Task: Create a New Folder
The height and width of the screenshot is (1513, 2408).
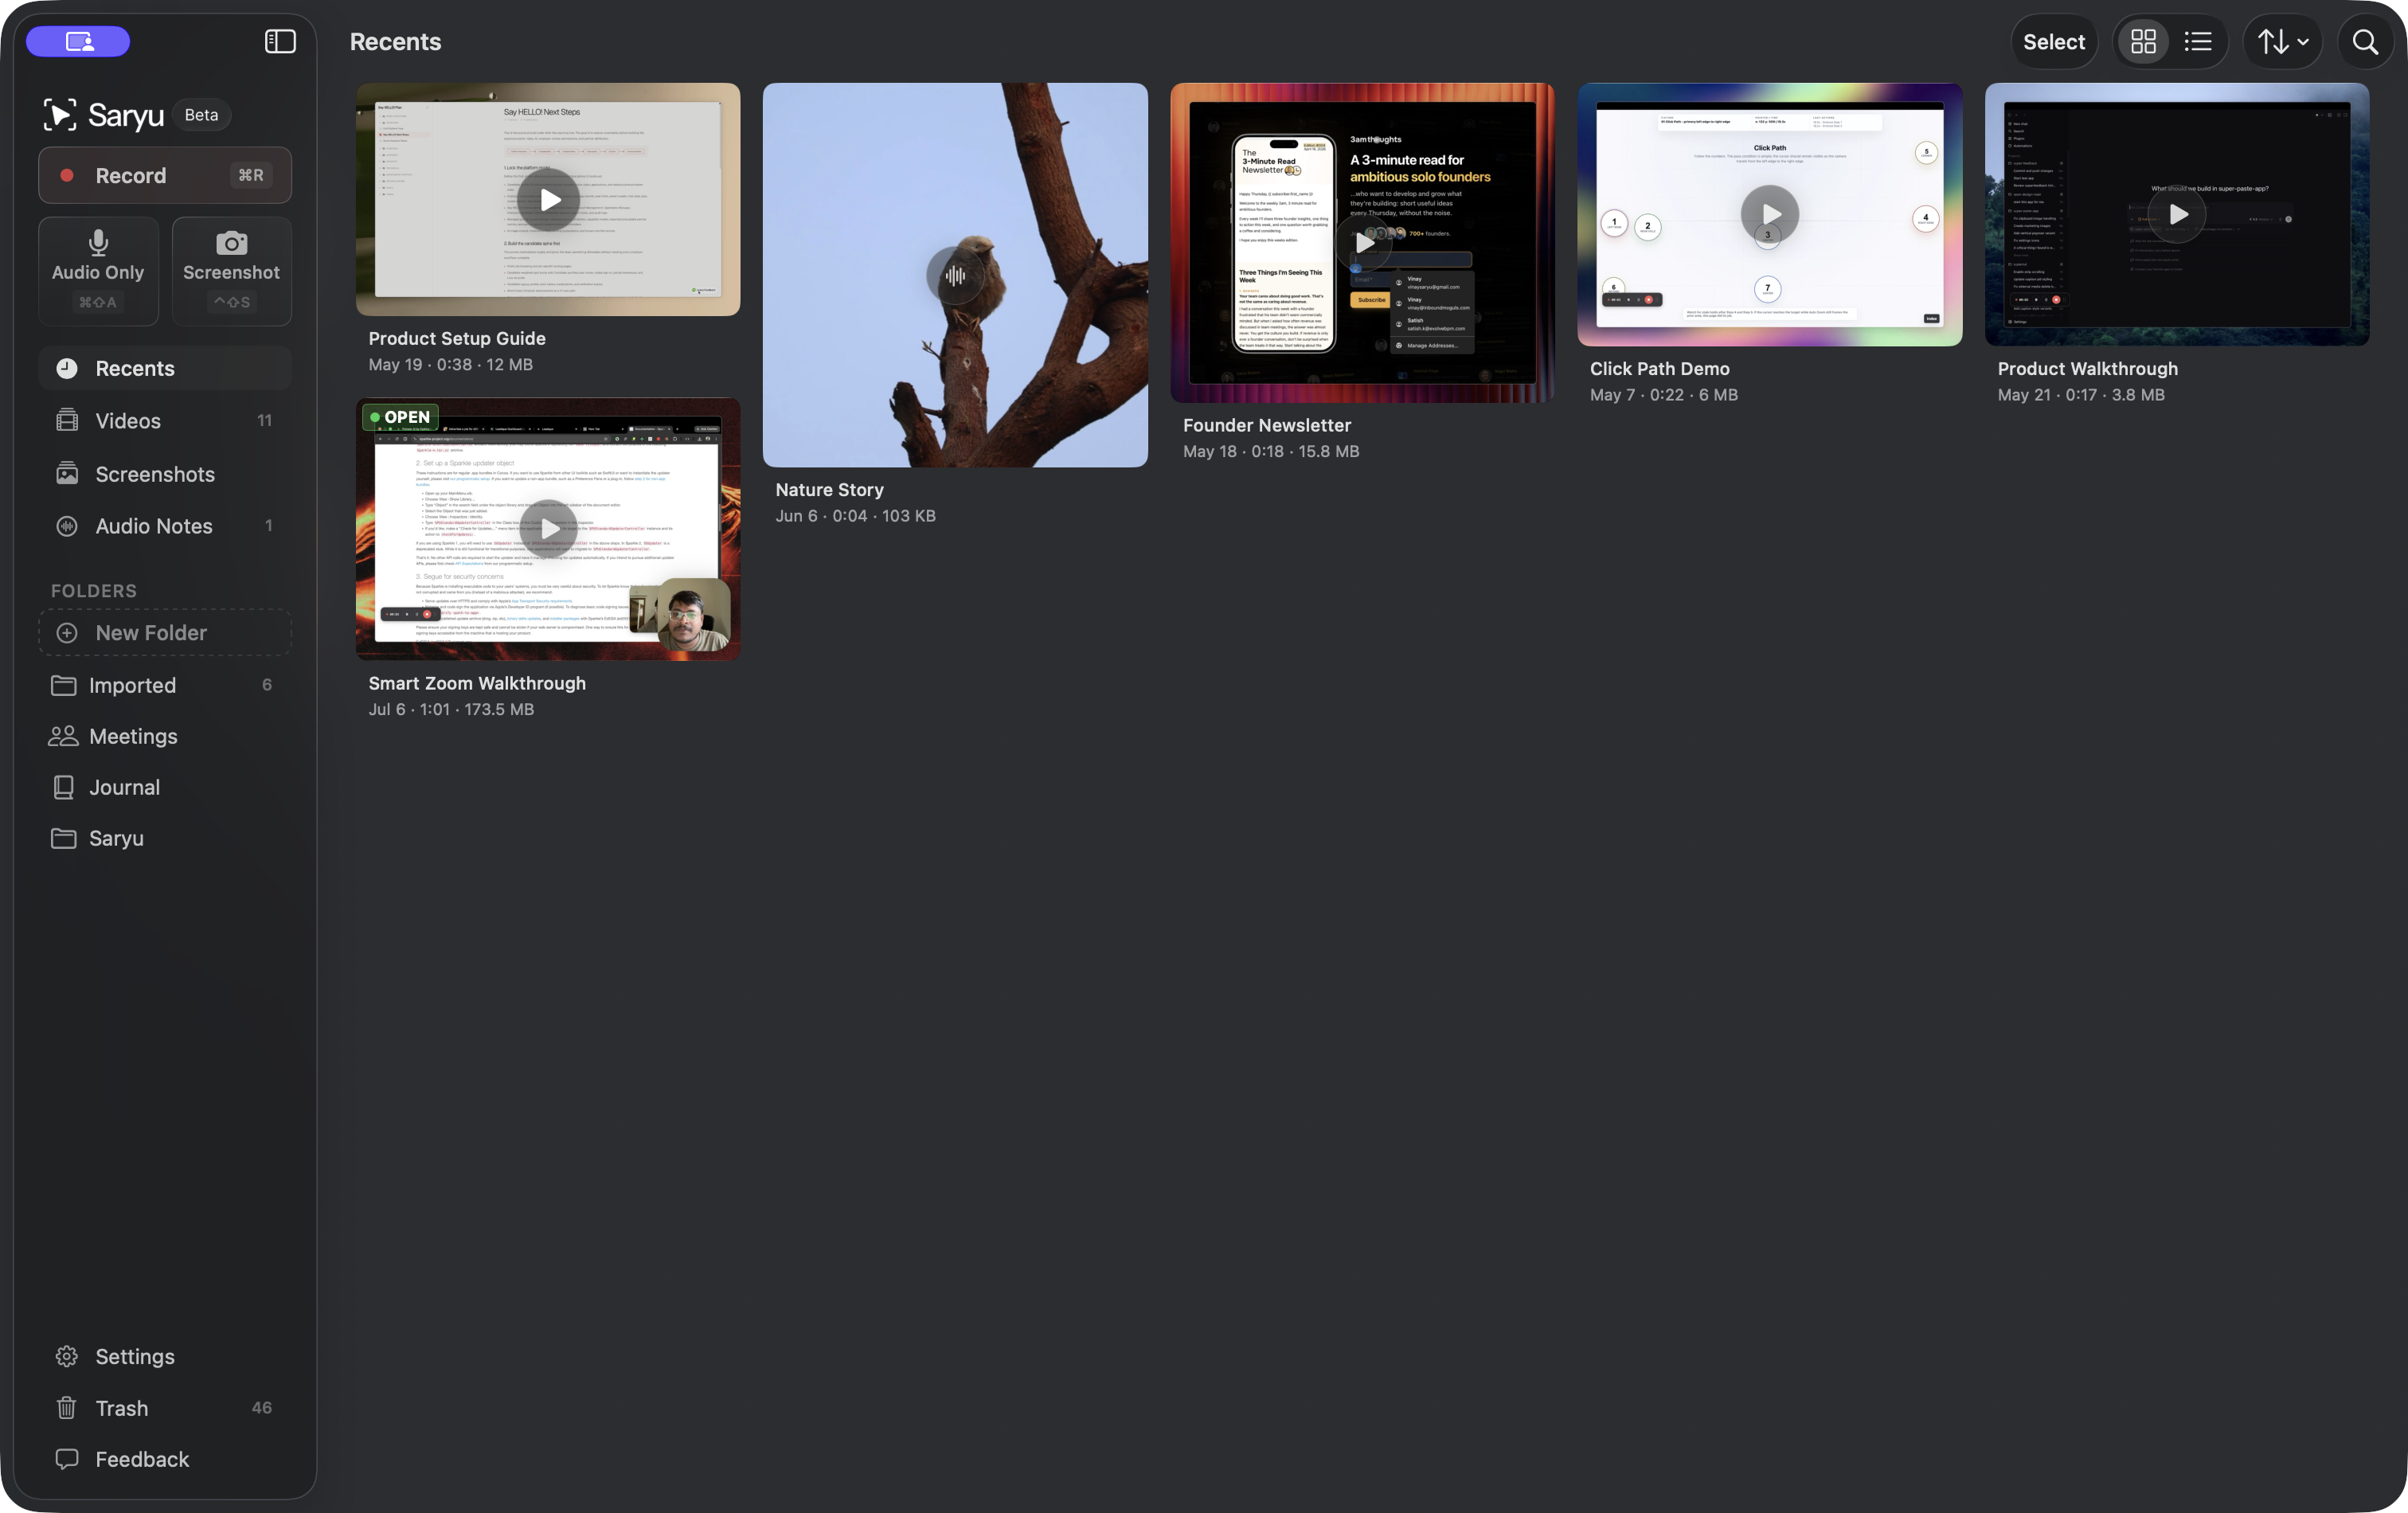Action: click(165, 632)
